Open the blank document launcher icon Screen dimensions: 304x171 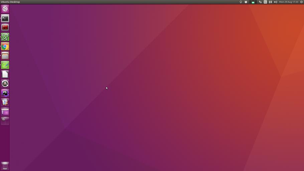[5, 74]
